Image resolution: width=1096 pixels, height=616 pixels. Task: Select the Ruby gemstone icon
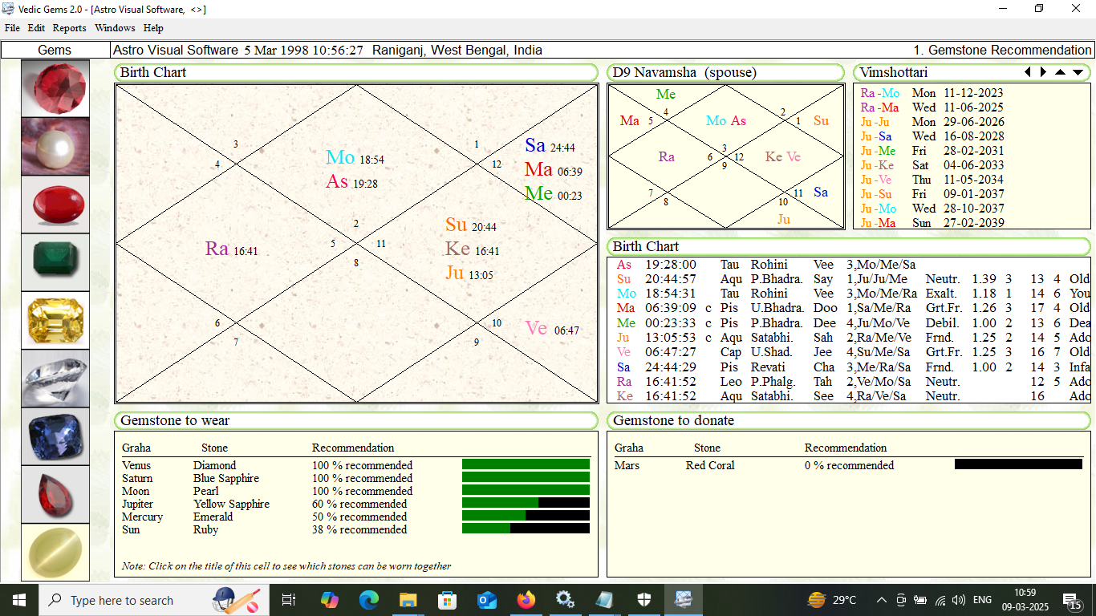[55, 88]
